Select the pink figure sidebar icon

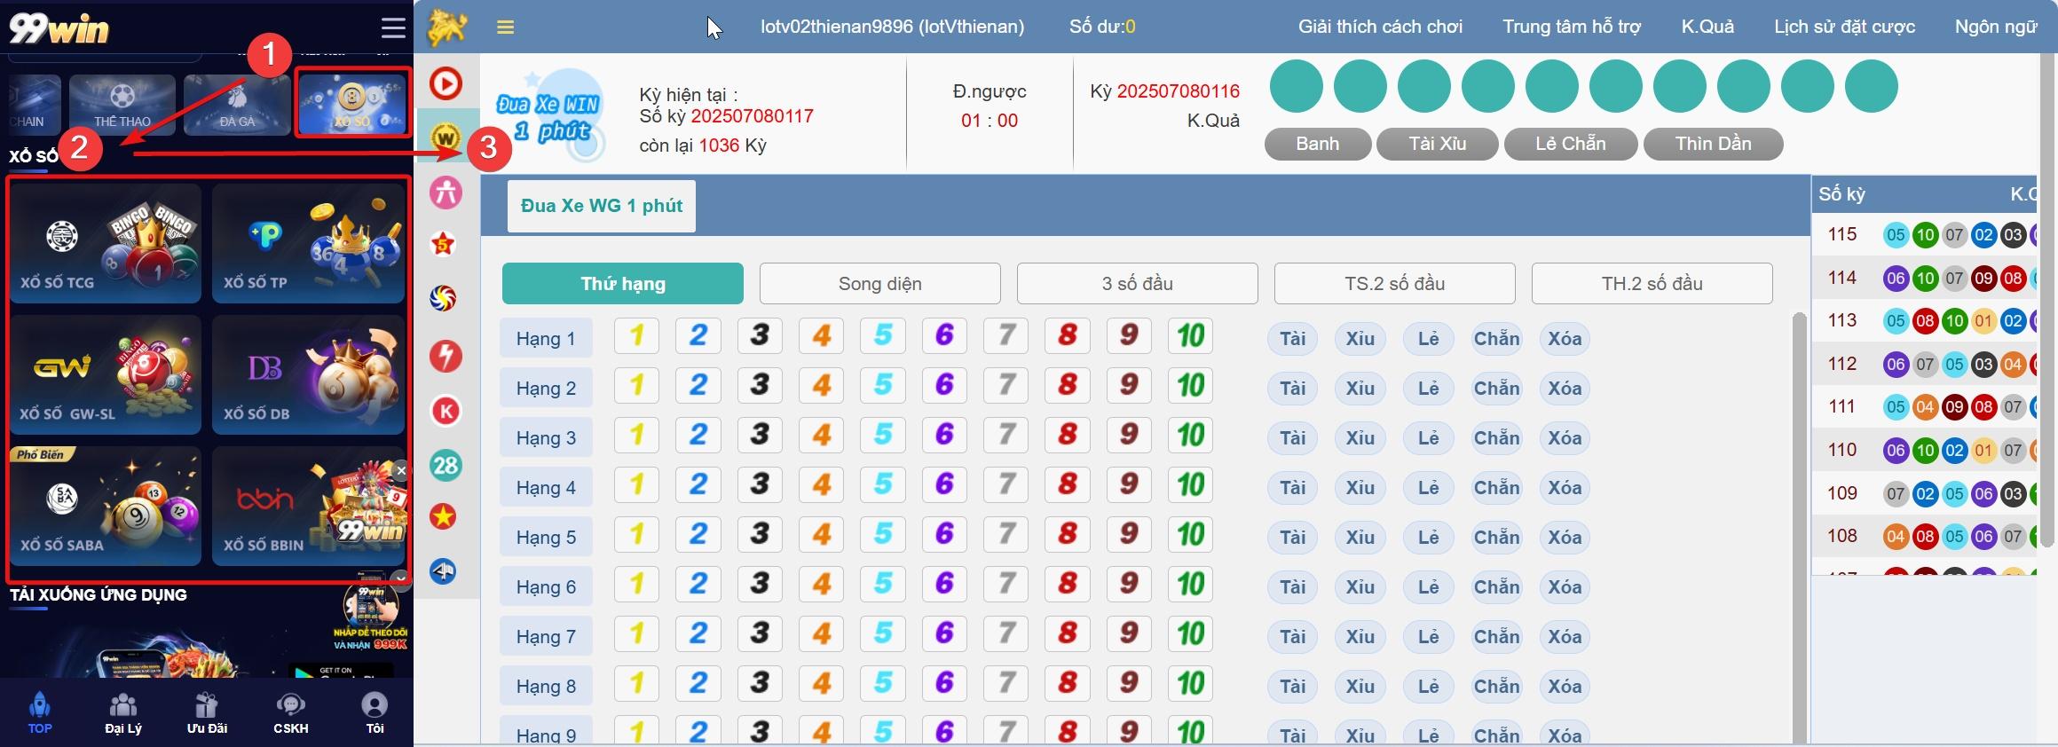(446, 192)
